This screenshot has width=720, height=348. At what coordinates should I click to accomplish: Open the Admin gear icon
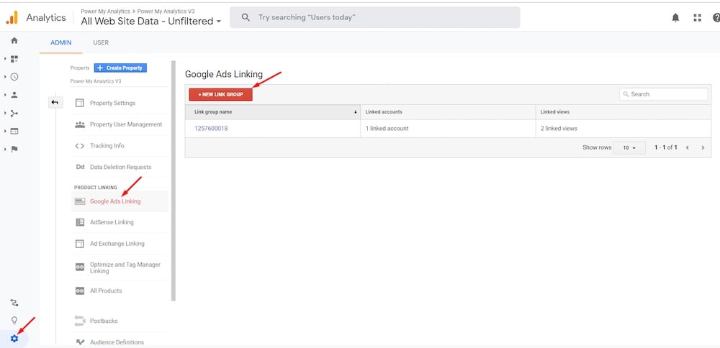(x=14, y=339)
